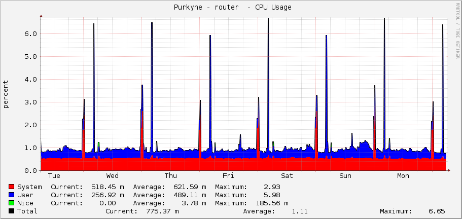Click Total average value '1.11'
The height and width of the screenshot is (219, 462).
299,211
